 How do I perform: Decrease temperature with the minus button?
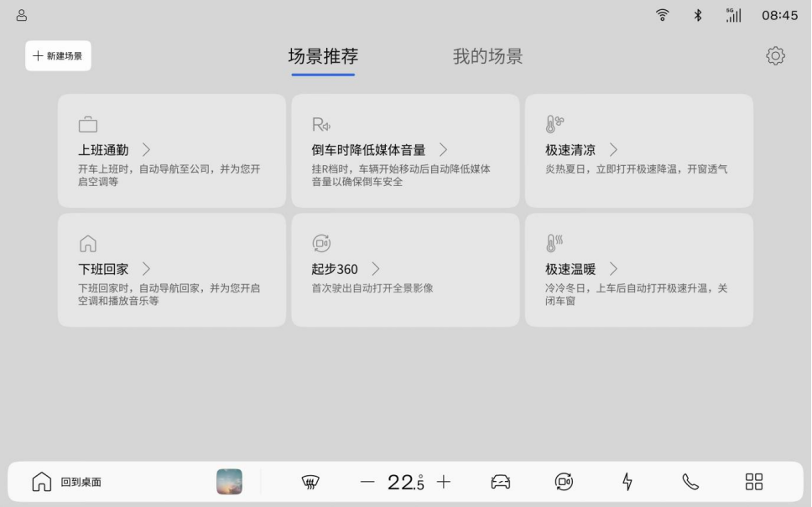367,482
